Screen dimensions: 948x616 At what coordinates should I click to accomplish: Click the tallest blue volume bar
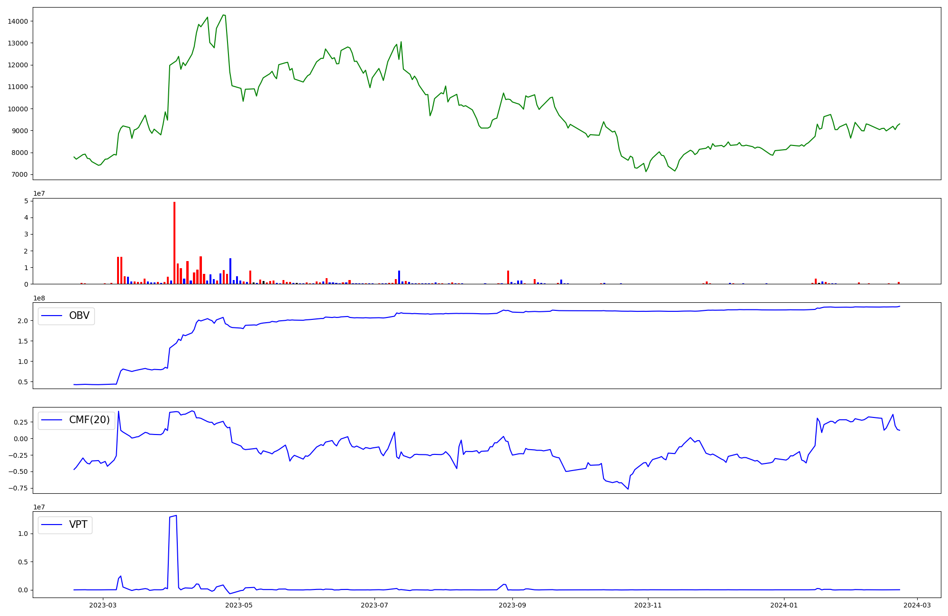[x=230, y=271]
